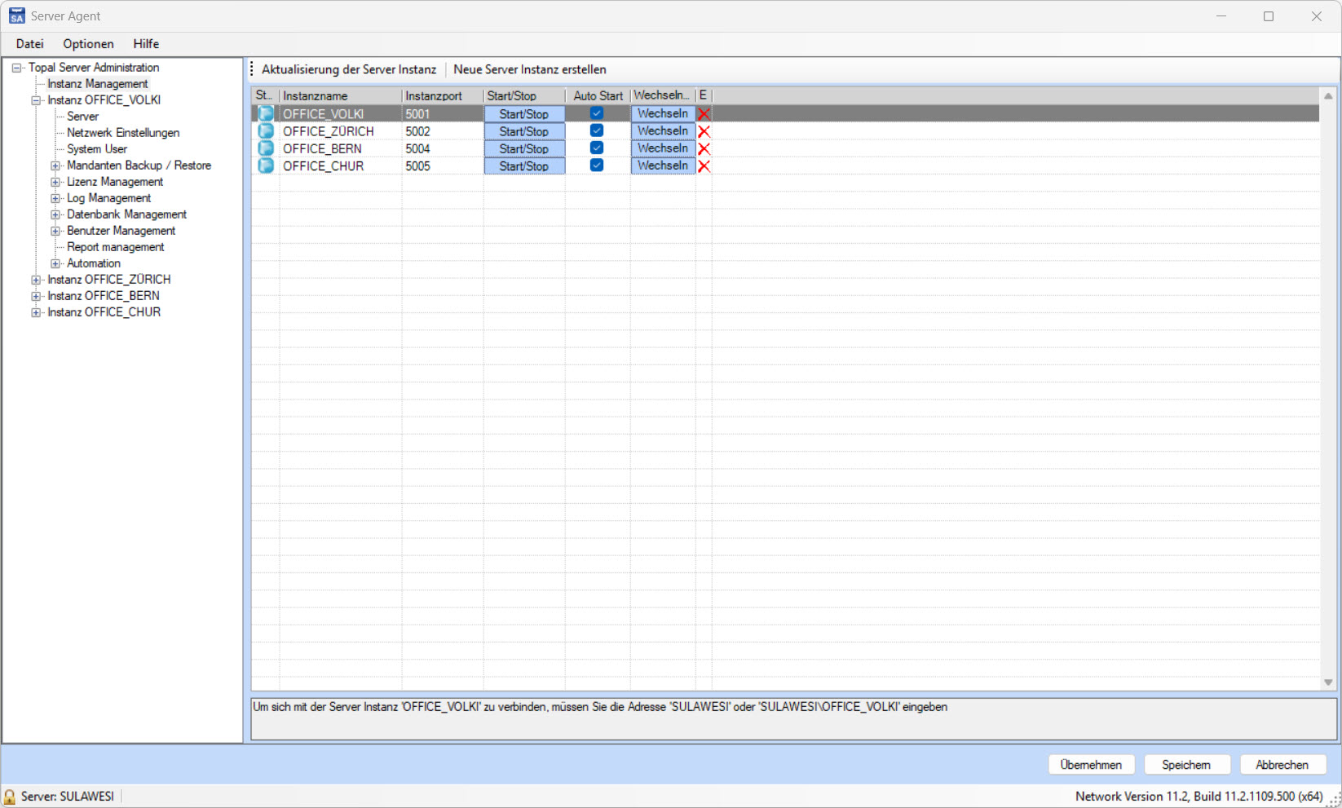Click red X delete icon for OFFICE_CHUR
The image size is (1342, 808).
[704, 166]
